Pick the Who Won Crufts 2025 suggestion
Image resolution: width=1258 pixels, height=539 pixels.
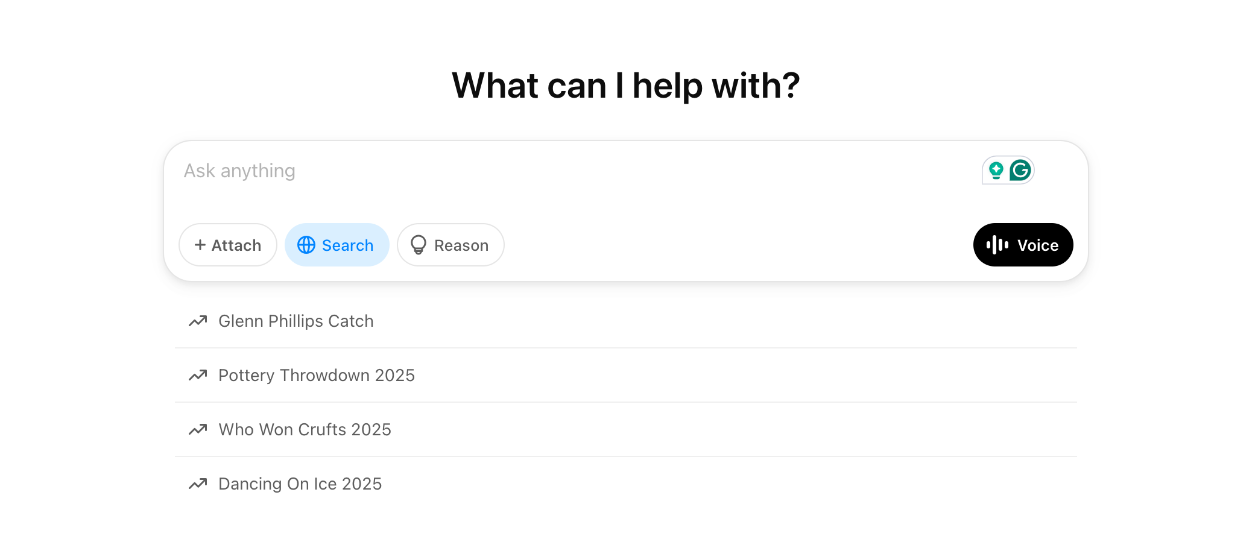(x=305, y=430)
